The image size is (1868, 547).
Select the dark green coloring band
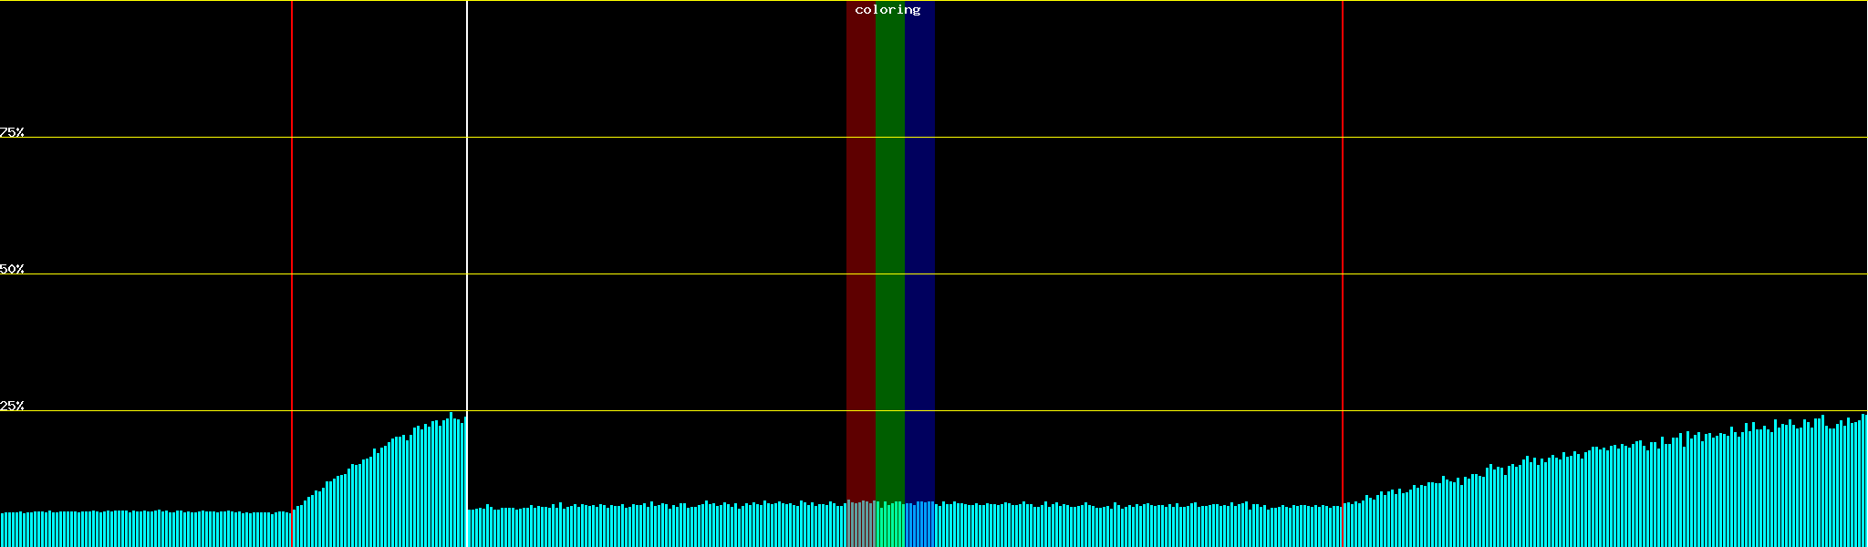pyautogui.click(x=889, y=228)
